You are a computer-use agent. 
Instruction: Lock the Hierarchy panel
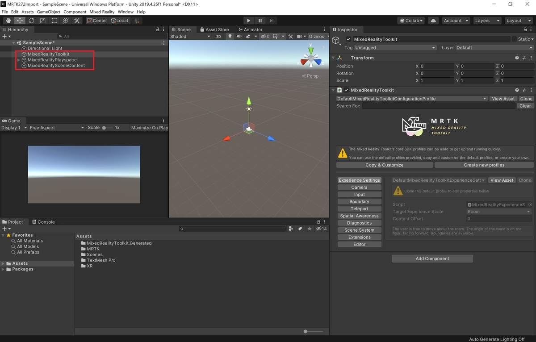pyautogui.click(x=158, y=29)
